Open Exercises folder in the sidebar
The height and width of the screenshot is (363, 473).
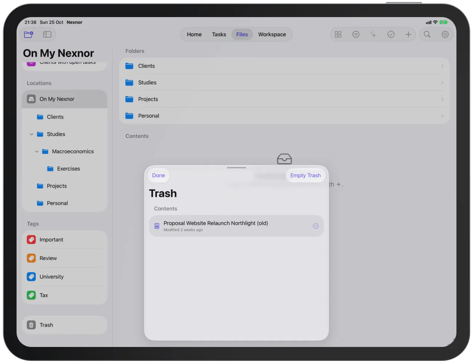[x=65, y=169]
